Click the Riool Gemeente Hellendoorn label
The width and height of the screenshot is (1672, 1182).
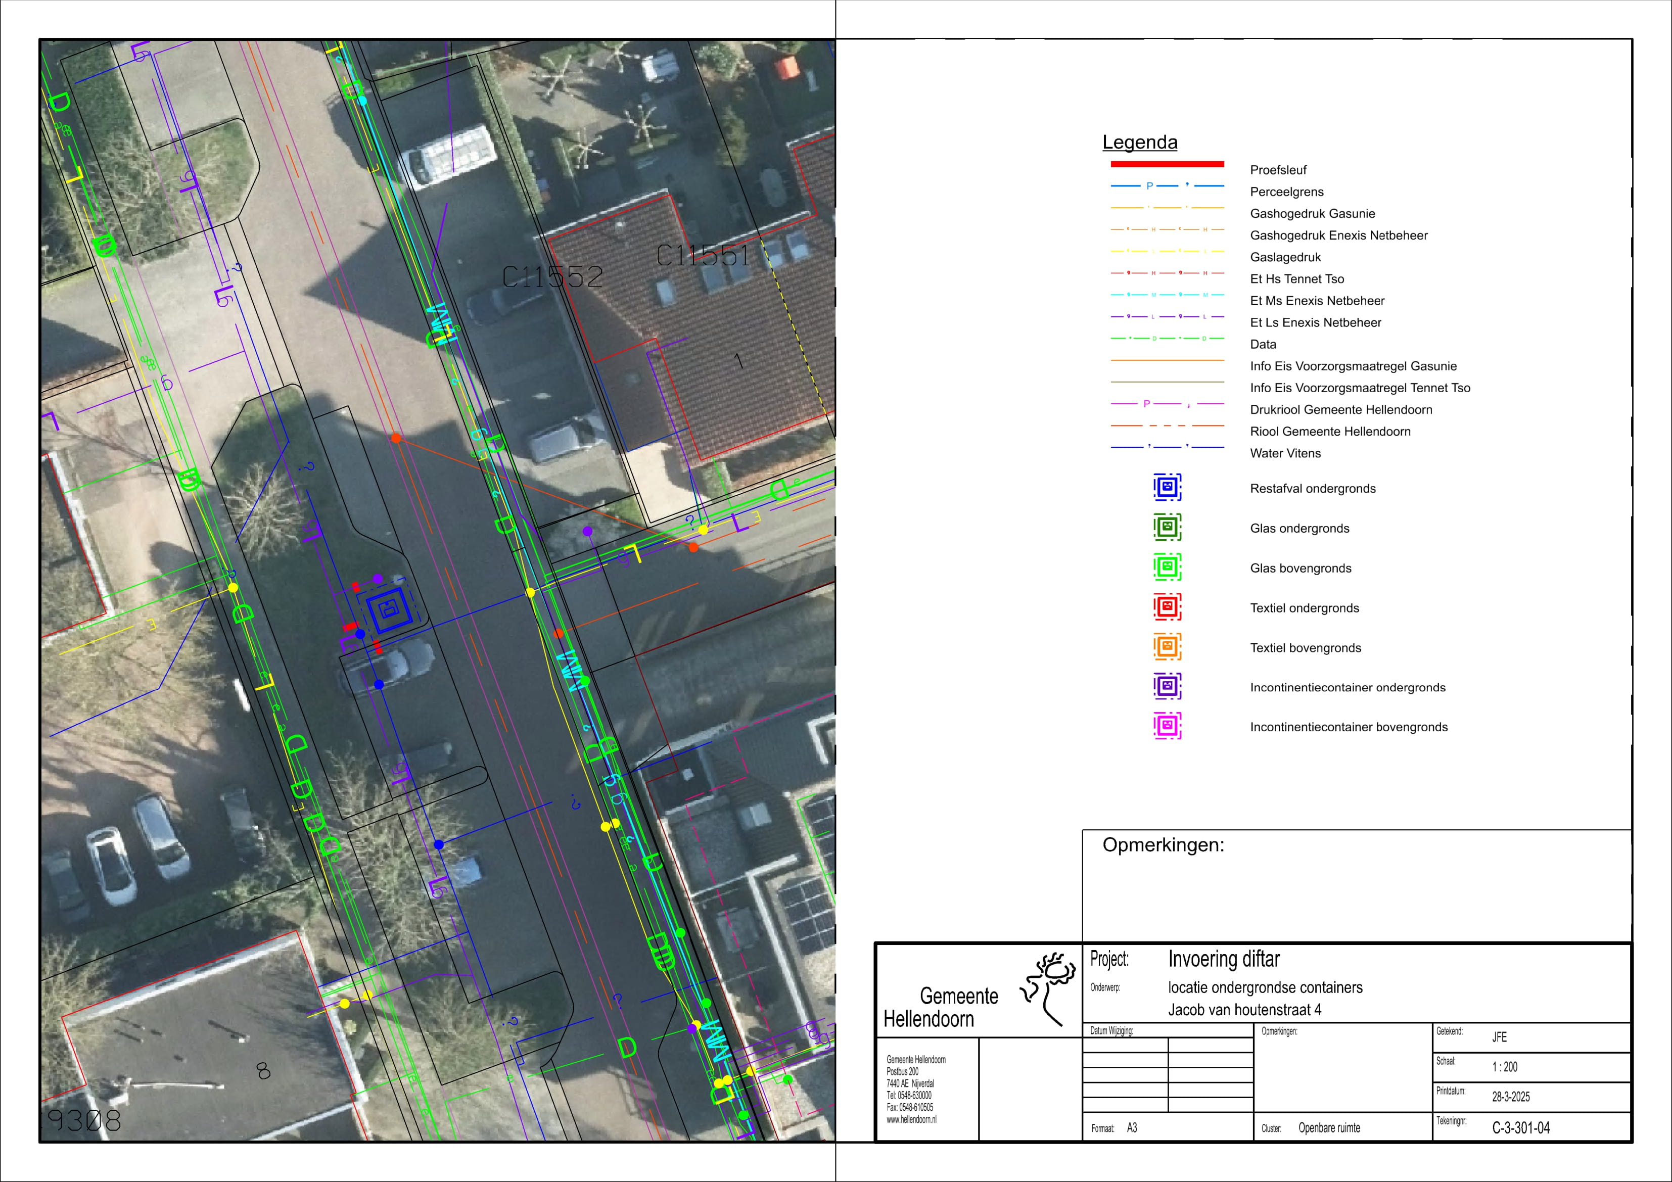1330,431
